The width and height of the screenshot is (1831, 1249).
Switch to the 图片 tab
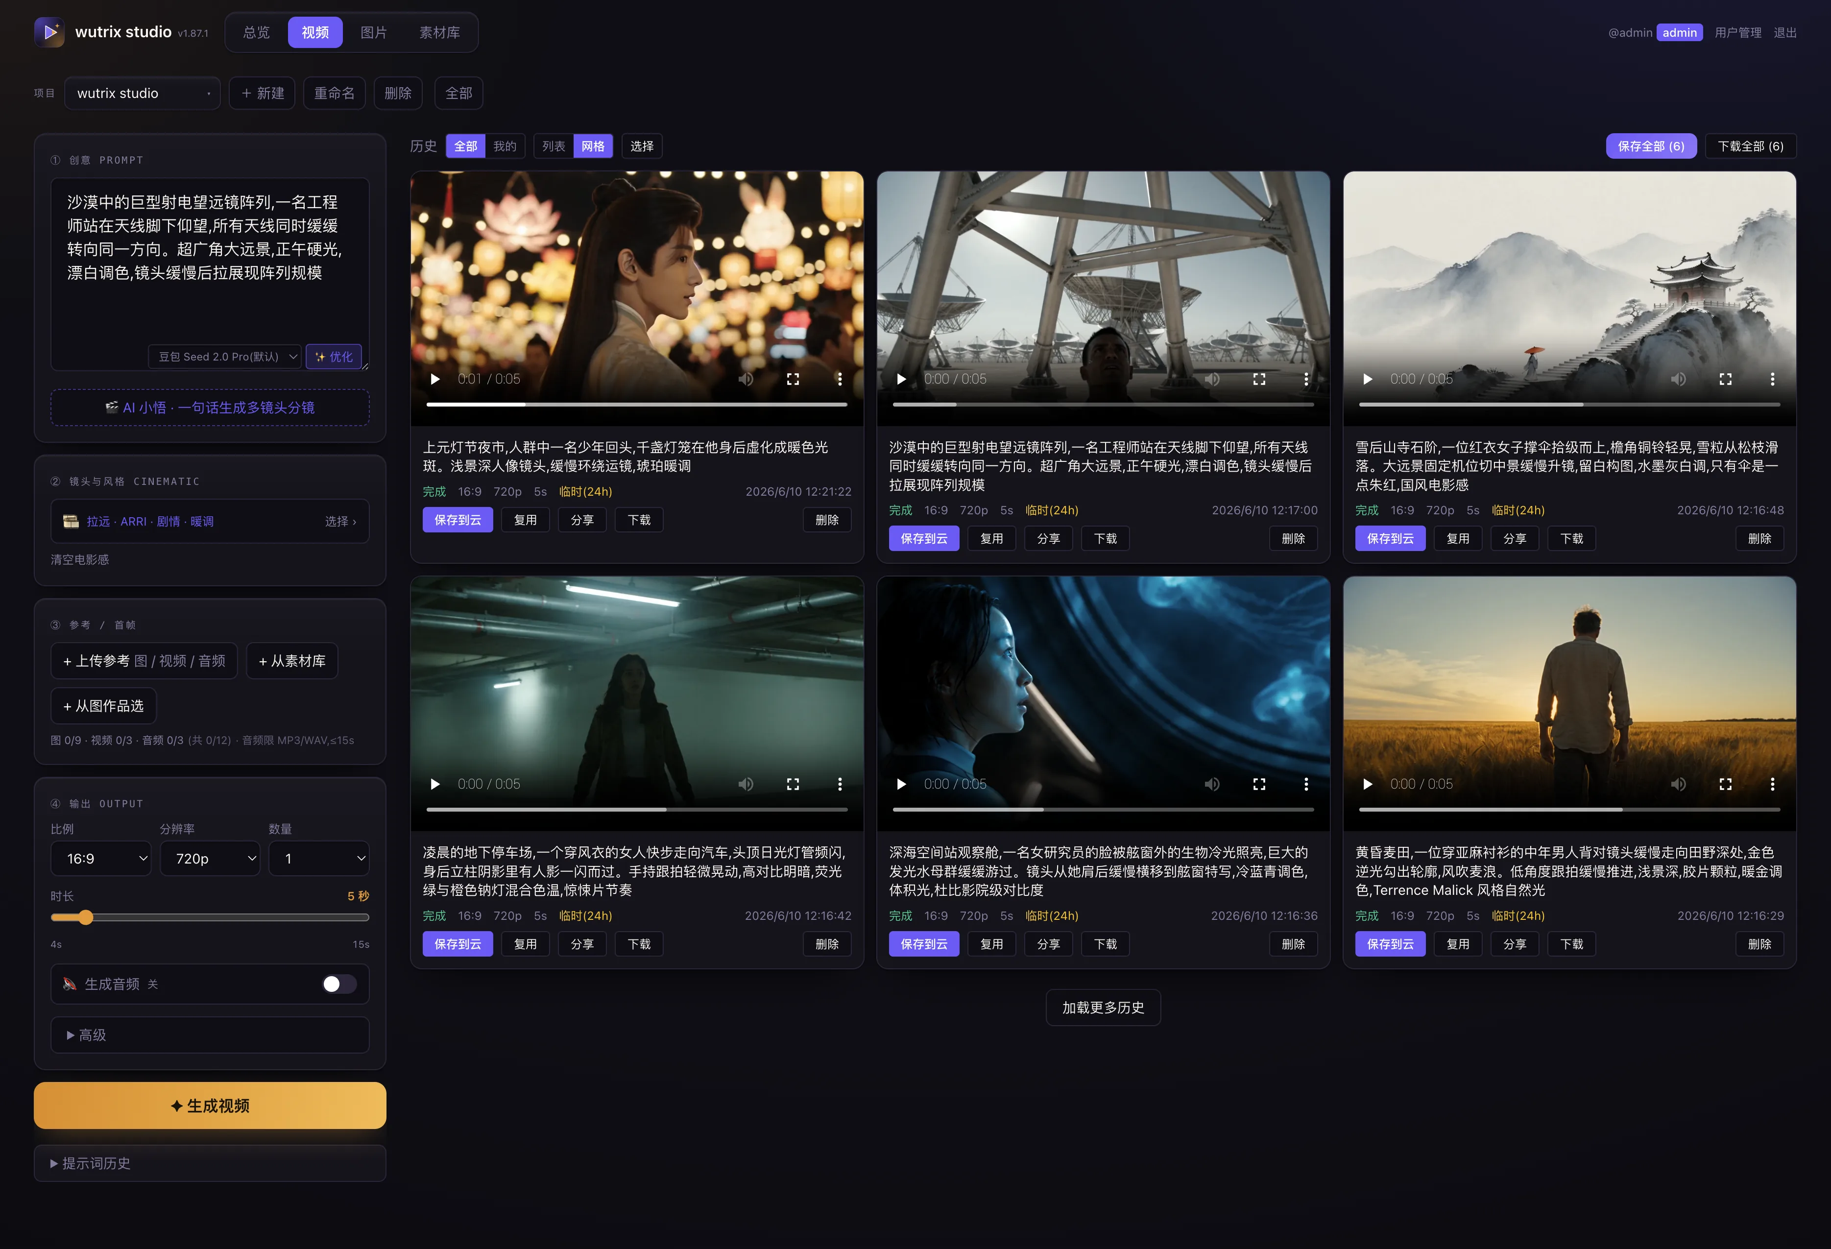point(373,32)
